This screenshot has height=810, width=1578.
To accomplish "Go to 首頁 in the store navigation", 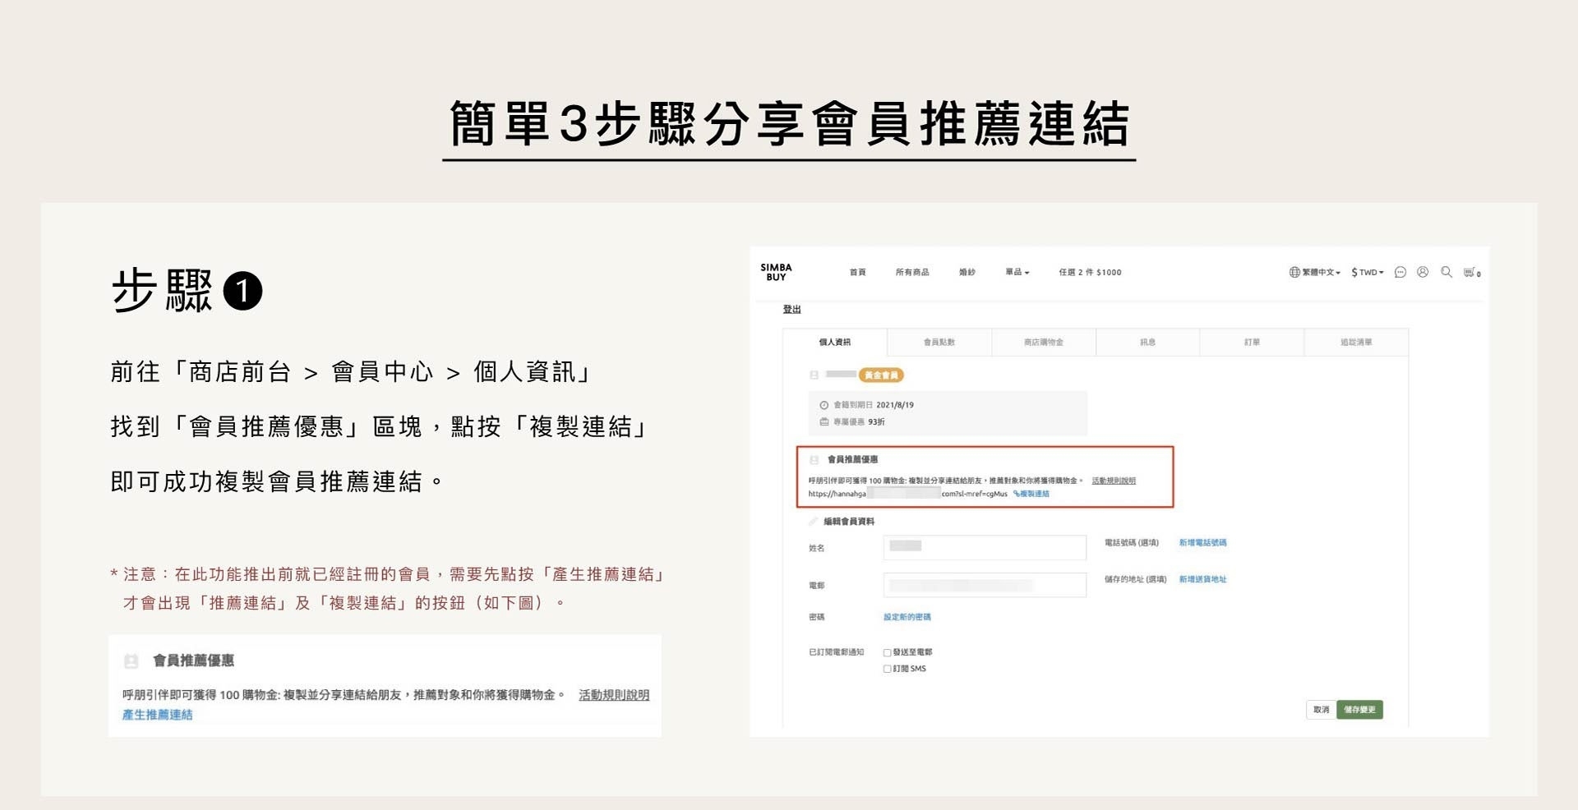I will (857, 272).
